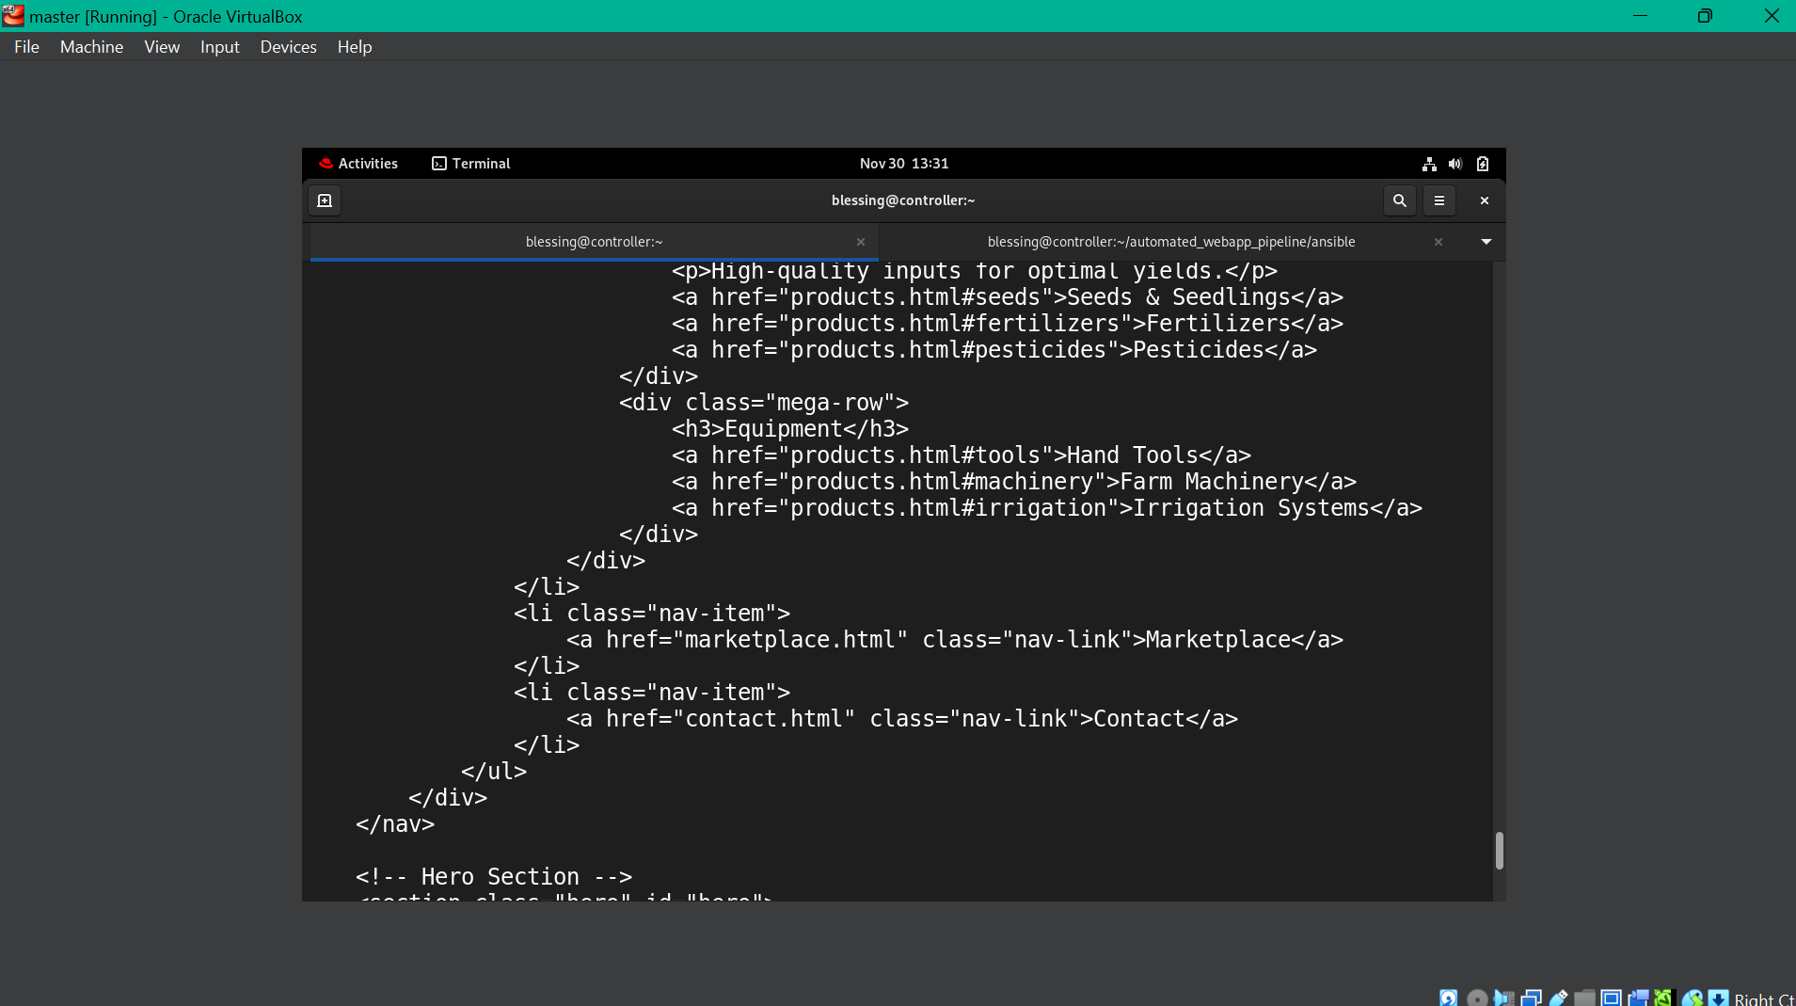Click the VirtualBox hard disk status icon
This screenshot has height=1006, width=1796.
[x=1448, y=998]
